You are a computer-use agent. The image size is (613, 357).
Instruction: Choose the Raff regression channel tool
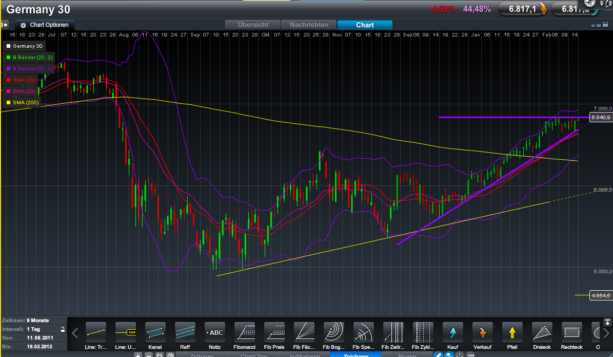click(185, 332)
